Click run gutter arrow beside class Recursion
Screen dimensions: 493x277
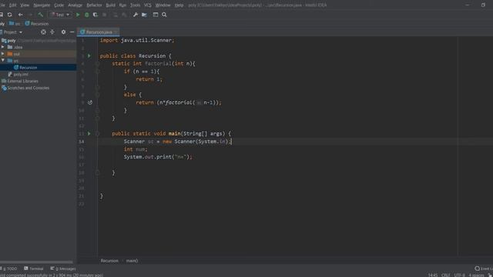(89, 56)
